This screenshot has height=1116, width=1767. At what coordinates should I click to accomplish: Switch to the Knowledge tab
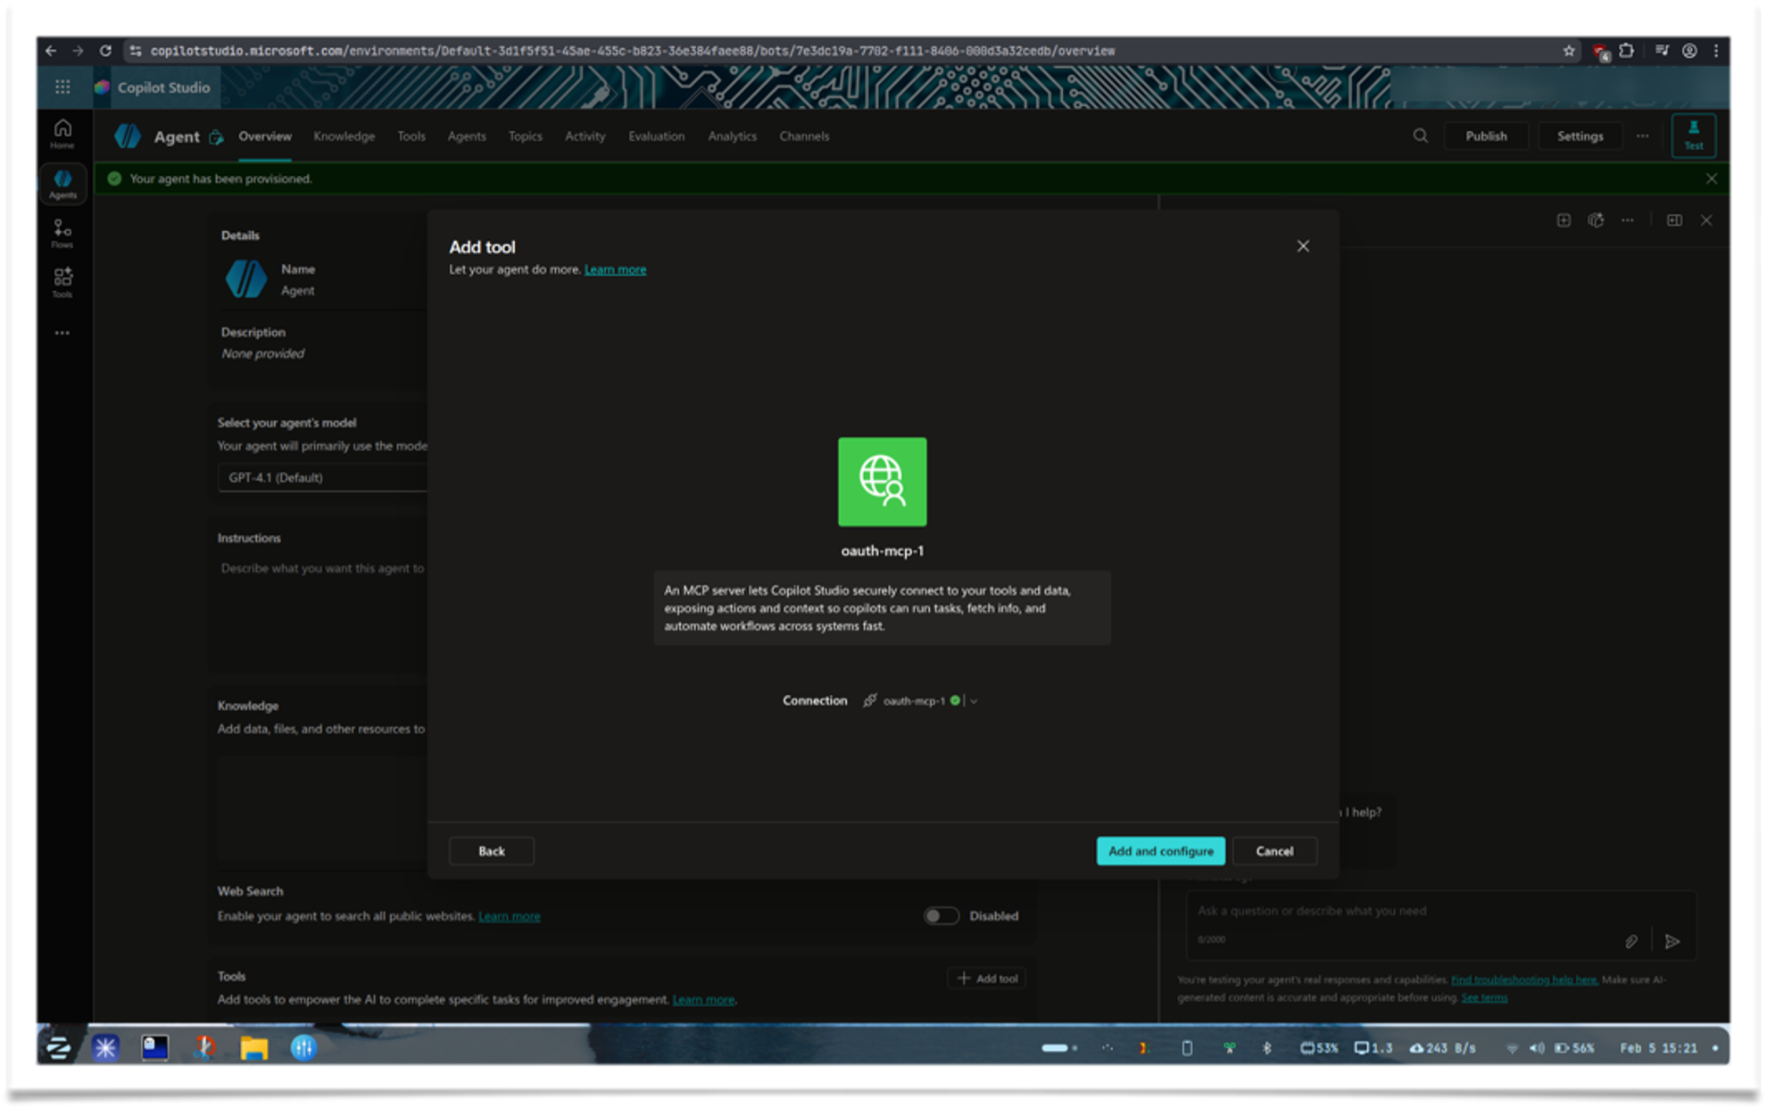tap(344, 136)
